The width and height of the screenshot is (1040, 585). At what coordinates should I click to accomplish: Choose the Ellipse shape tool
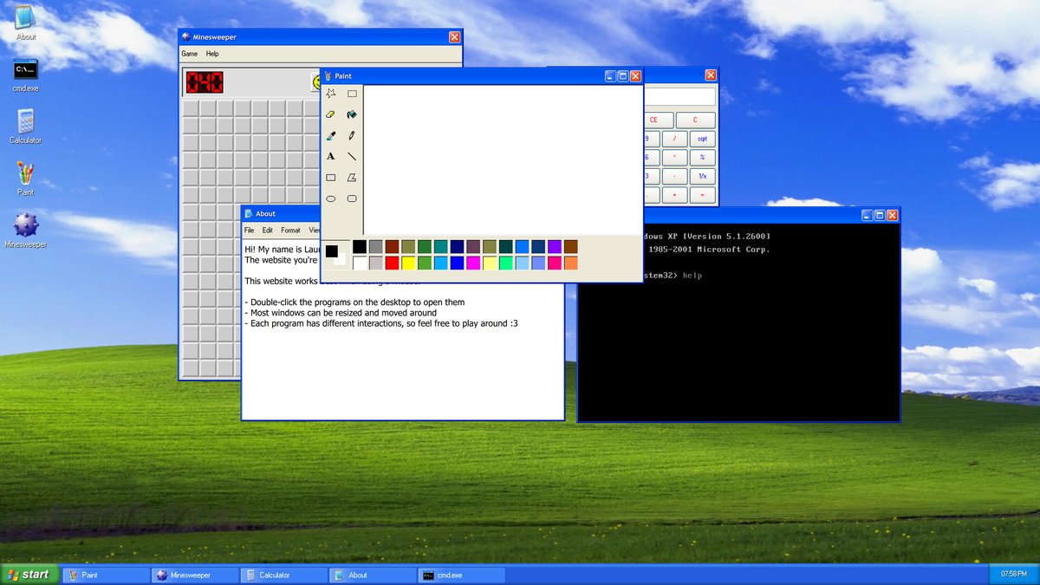point(330,198)
